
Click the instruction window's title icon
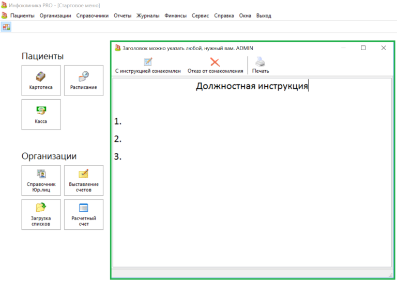point(117,48)
